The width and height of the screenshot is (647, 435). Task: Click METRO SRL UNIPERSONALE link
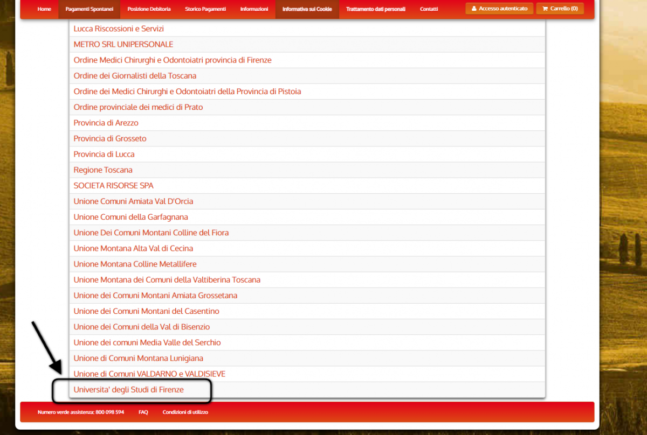(123, 45)
